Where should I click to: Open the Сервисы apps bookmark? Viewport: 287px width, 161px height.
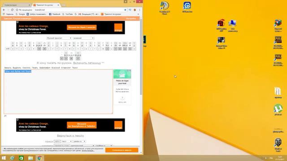(8, 14)
